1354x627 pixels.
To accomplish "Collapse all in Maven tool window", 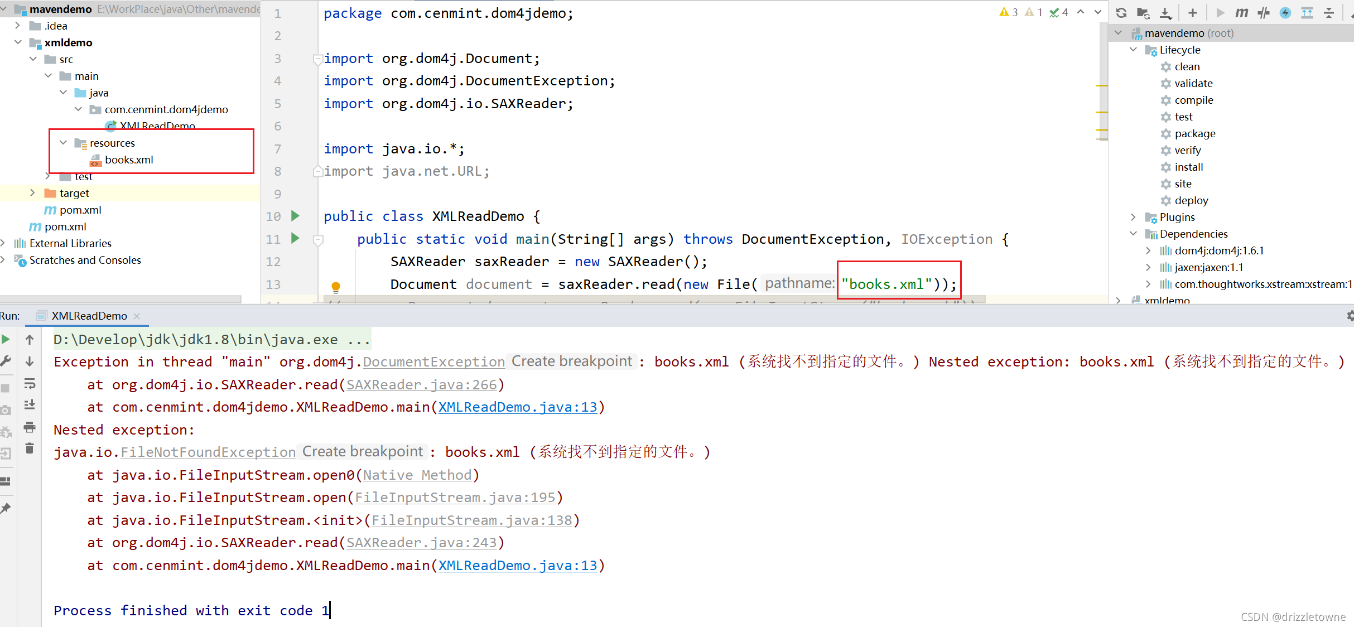I will [1329, 13].
